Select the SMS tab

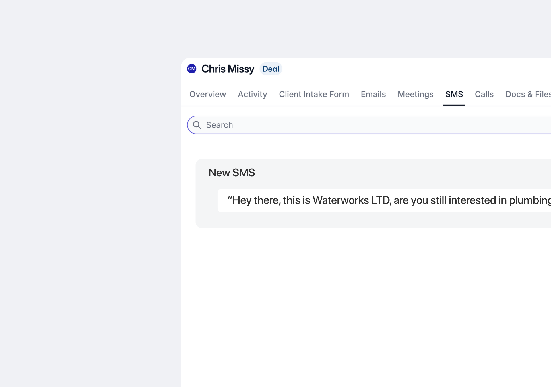tap(454, 94)
